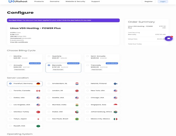The width and height of the screenshot is (176, 136).
Task: Click the UK flag icon
Action: tap(77, 91)
